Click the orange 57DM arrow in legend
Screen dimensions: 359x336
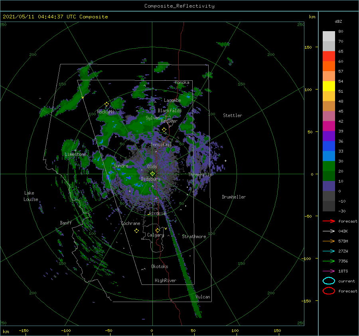[329, 241]
